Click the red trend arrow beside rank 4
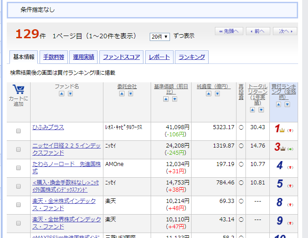The width and height of the screenshot is (308, 238). pos(290,167)
